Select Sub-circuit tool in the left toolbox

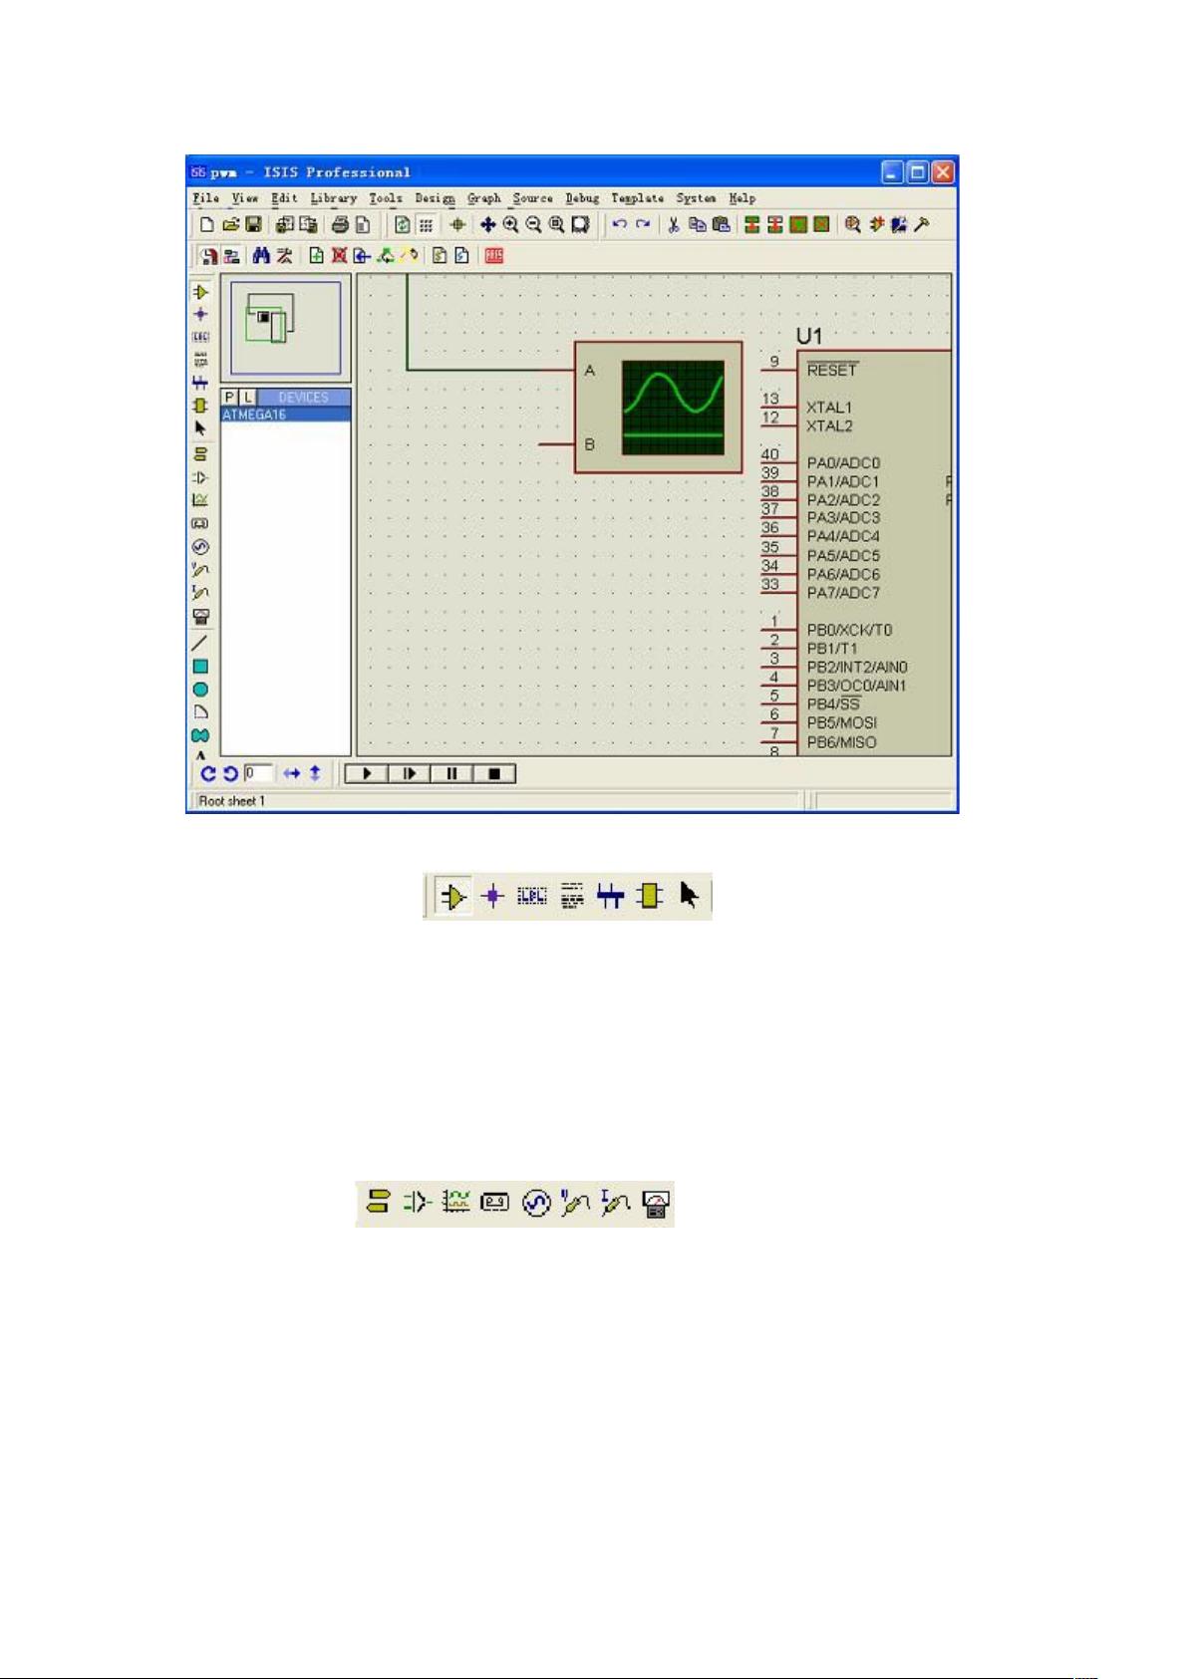(x=200, y=406)
